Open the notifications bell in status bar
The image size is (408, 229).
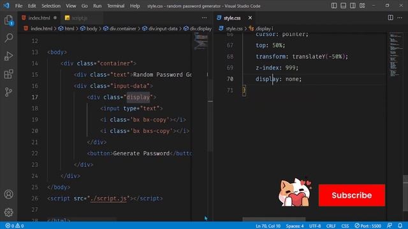[400, 226]
